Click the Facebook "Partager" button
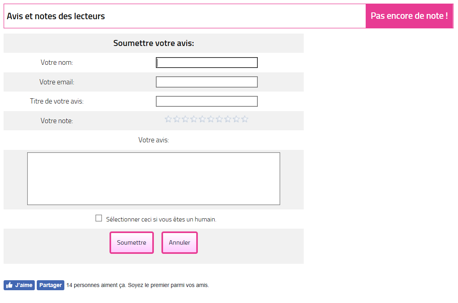Screen dimensions: 458x303 click(50, 285)
